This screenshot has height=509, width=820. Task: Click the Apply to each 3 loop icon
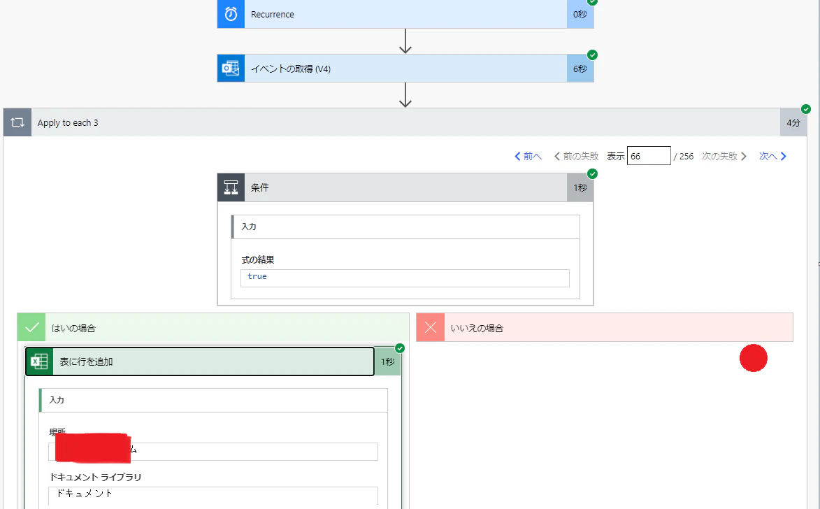click(x=17, y=122)
